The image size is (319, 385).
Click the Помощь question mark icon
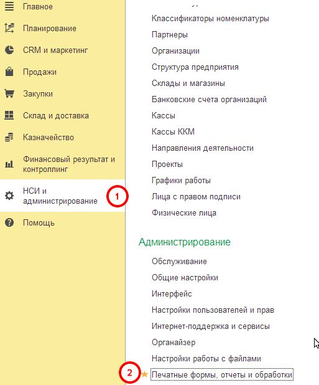click(x=9, y=222)
